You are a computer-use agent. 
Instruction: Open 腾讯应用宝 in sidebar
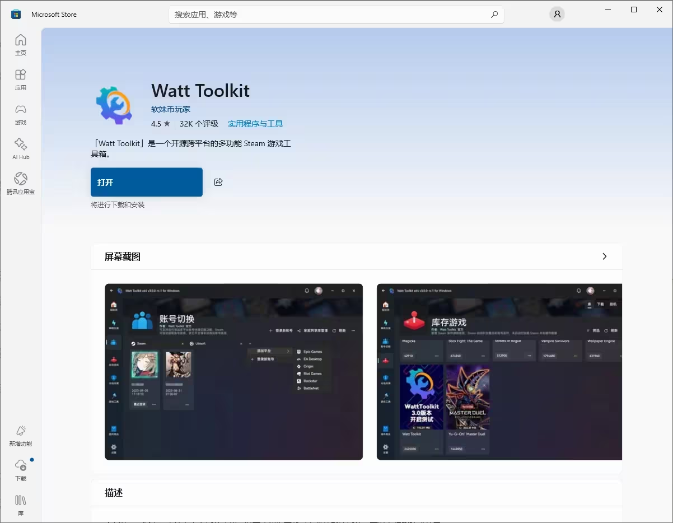click(x=21, y=184)
